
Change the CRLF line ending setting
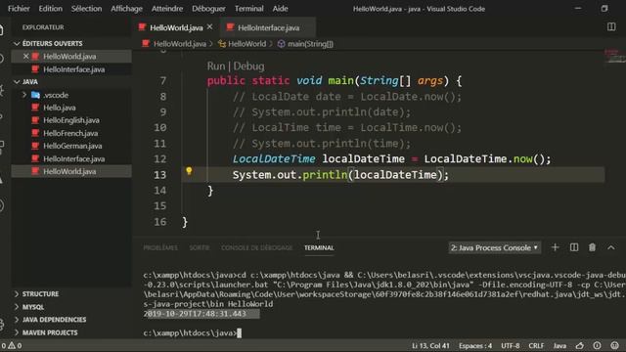click(x=536, y=345)
